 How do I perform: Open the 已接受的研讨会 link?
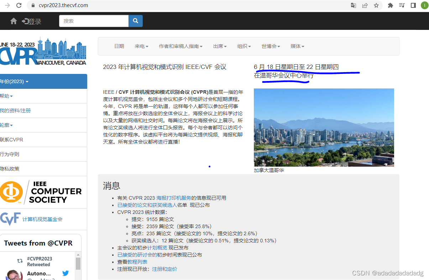137,255
